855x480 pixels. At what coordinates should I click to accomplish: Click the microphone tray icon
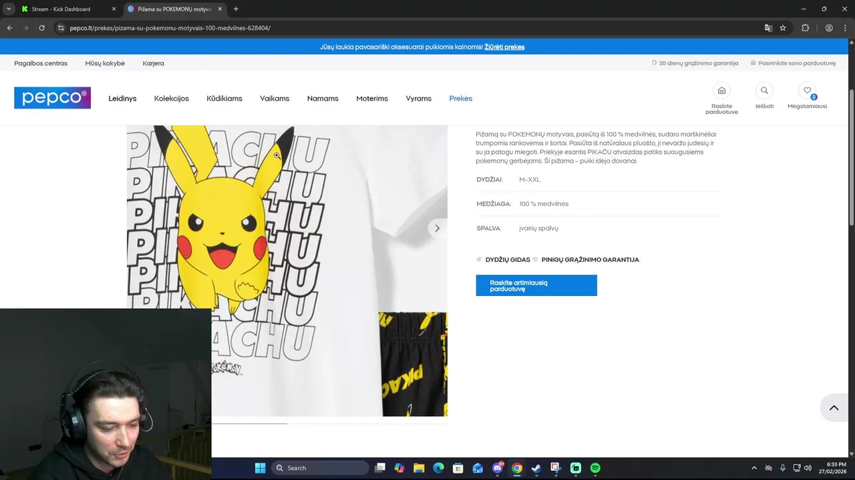pos(783,468)
